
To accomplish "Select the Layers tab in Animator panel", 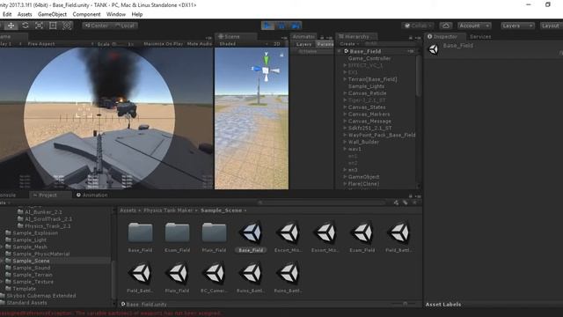I will pyautogui.click(x=303, y=44).
